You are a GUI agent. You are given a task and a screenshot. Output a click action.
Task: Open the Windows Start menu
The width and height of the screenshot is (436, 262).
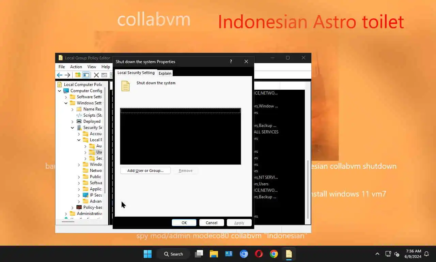[147, 254]
